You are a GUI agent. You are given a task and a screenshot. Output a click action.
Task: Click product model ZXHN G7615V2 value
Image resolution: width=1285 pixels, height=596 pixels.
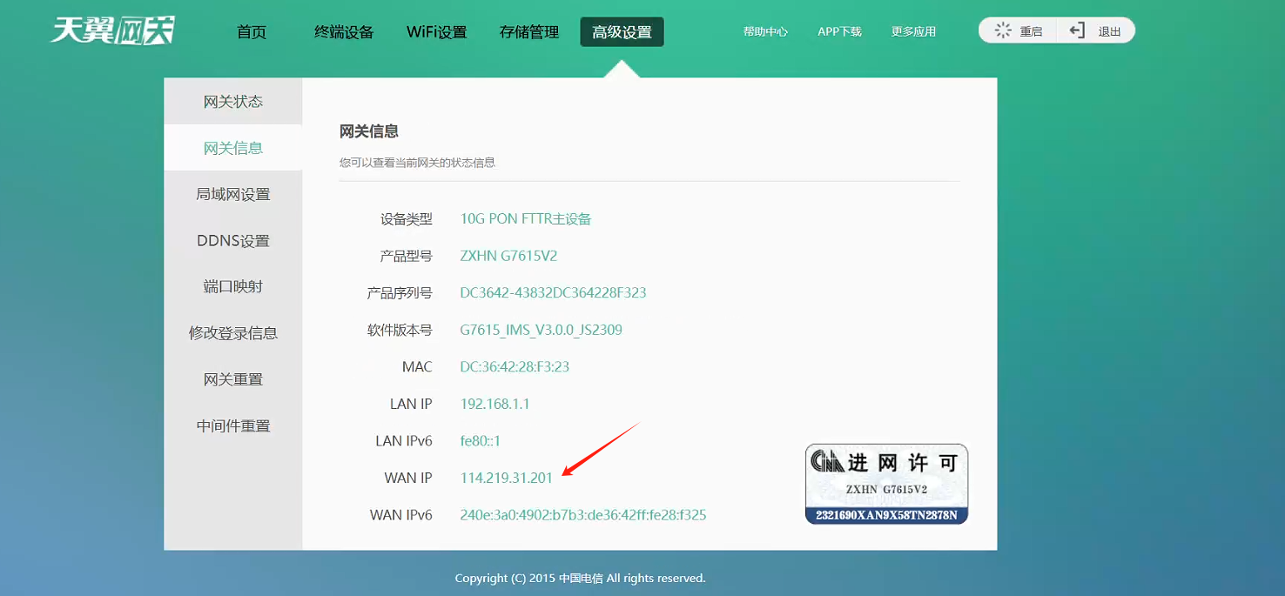click(508, 256)
